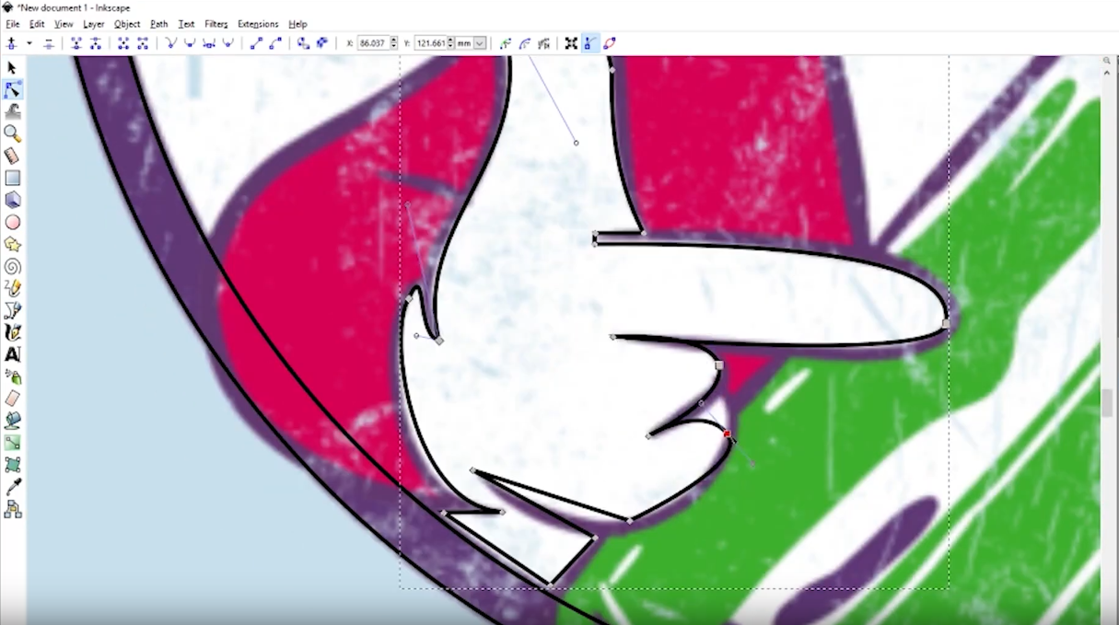1119x625 pixels.
Task: Open insert node options dropdown arrow
Action: (29, 43)
